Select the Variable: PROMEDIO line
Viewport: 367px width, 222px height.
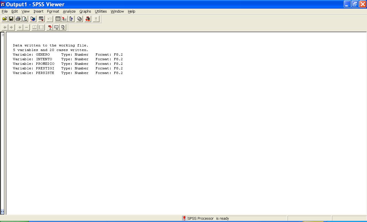[68, 64]
